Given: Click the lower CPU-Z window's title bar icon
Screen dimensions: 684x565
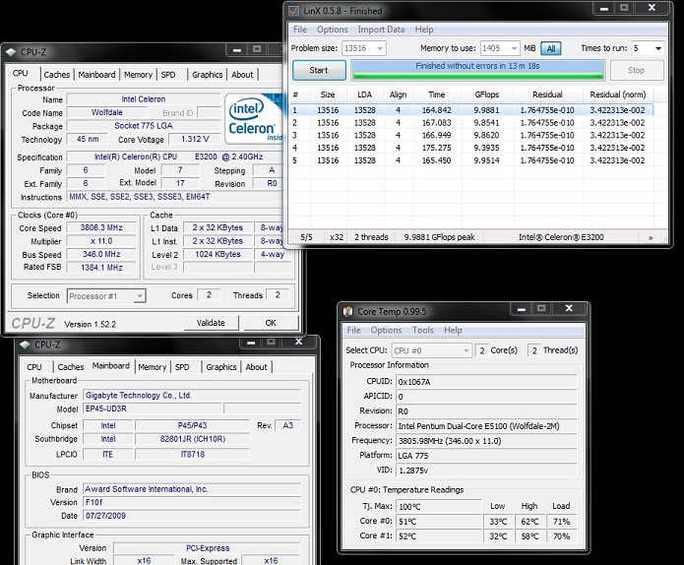Looking at the screenshot, I should pos(25,345).
